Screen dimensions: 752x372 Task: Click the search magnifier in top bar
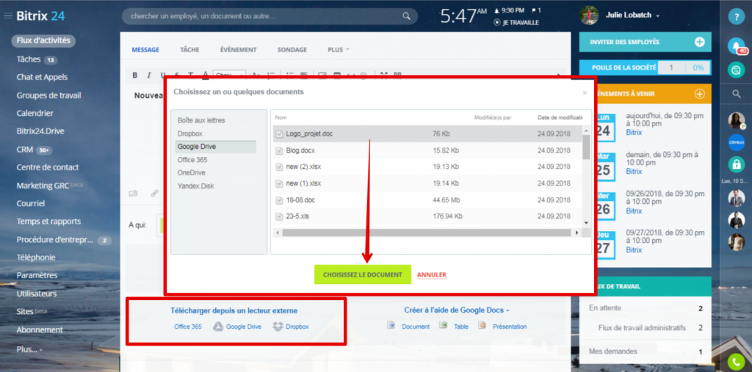coord(406,16)
